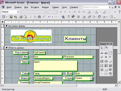Expand the Страна combo box arrow
121x91 pixels.
[91, 78]
